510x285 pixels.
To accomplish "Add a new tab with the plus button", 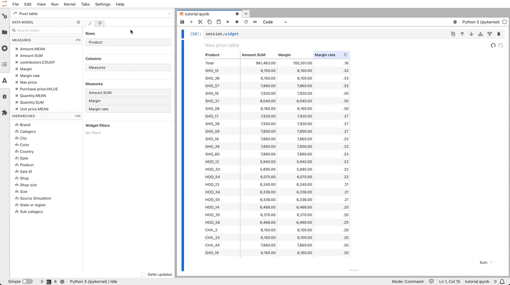I will [x=245, y=14].
